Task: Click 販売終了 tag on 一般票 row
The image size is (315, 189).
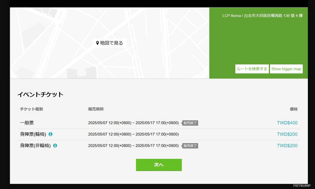Action: [190, 123]
